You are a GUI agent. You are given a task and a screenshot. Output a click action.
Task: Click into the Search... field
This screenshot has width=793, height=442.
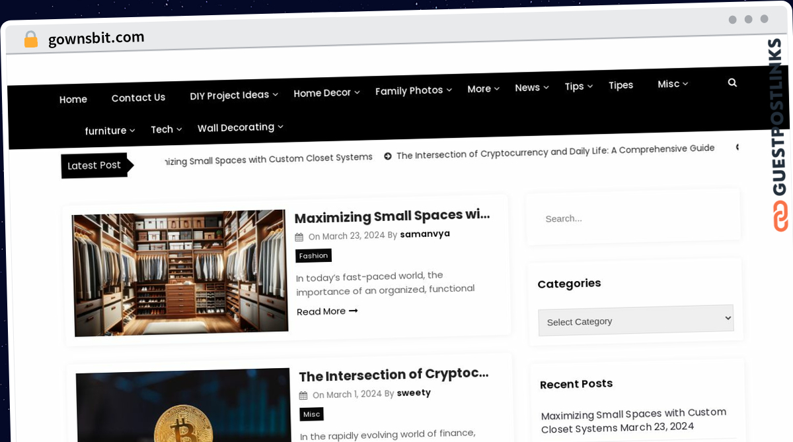pos(633,218)
